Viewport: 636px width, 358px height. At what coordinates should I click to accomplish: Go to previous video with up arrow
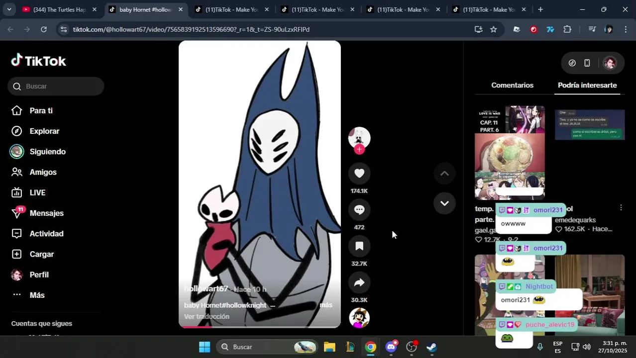point(444,173)
